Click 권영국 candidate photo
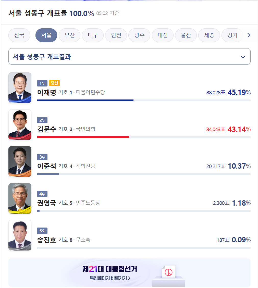Screen dimensions: 258x288 point(20,198)
